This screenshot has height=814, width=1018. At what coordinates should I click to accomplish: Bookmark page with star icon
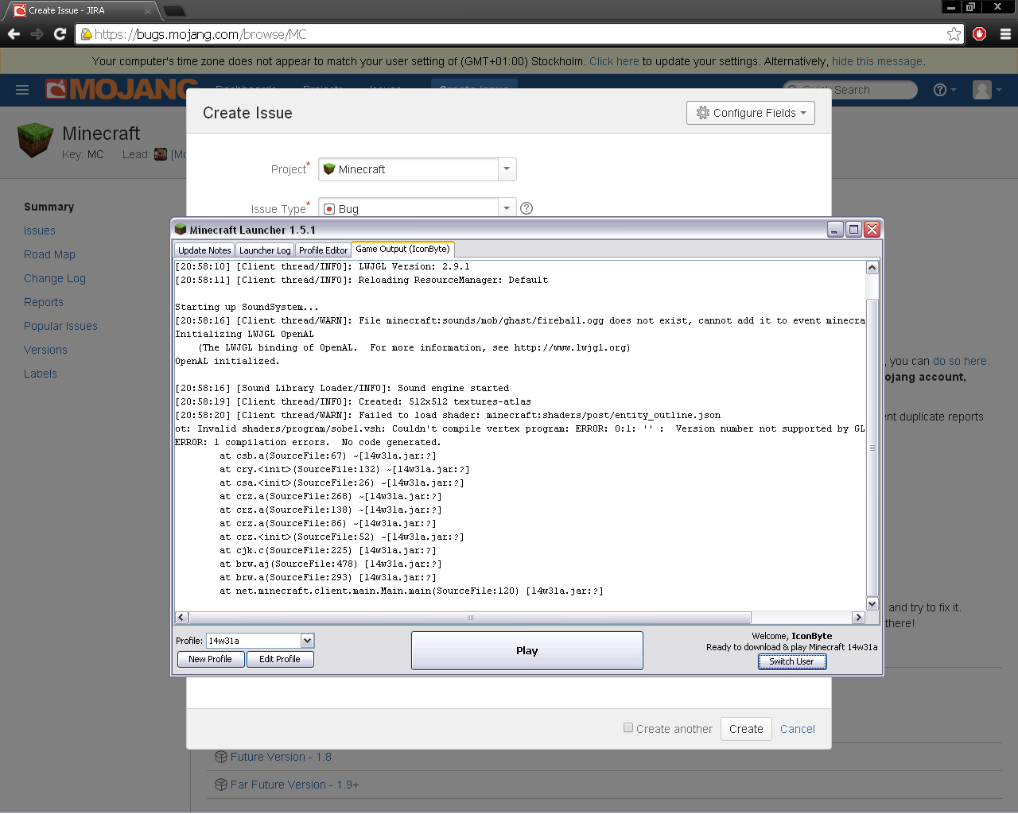tap(954, 34)
